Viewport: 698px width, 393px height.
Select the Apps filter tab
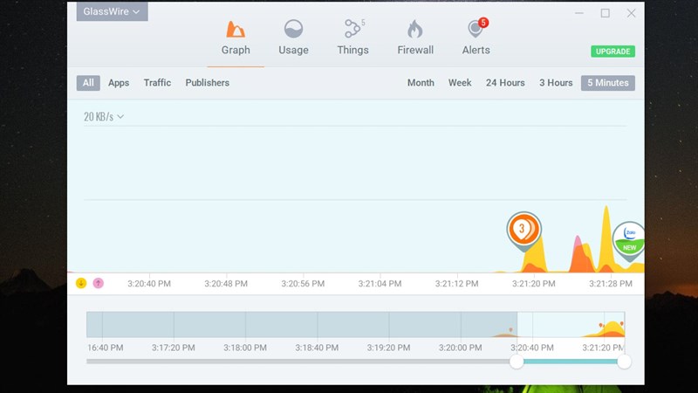point(119,83)
